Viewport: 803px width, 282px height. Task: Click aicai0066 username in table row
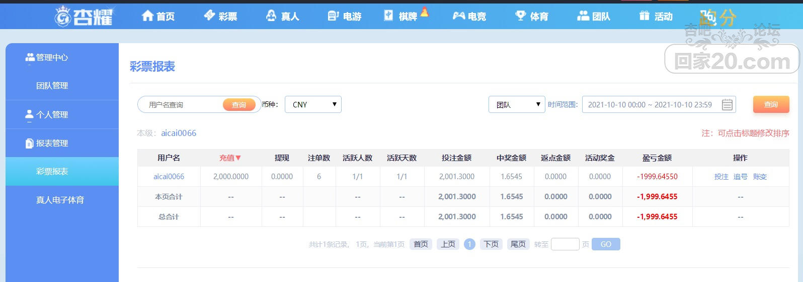169,177
